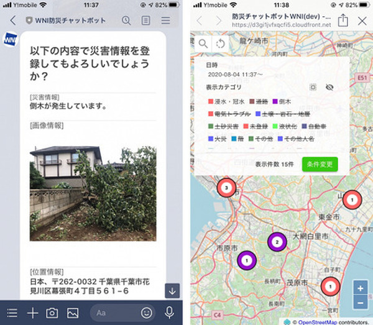Image resolution: width=373 pixels, height=325 pixels.
Task: Open the camera from chat toolbar
Action: [52, 313]
